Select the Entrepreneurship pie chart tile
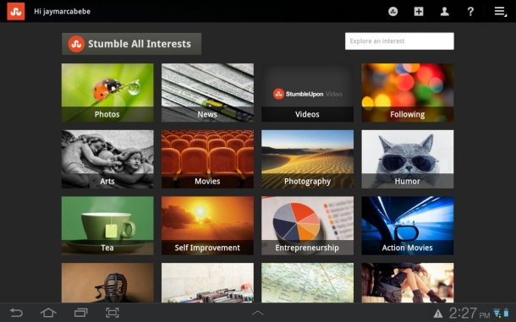The image size is (516, 322). tap(307, 226)
